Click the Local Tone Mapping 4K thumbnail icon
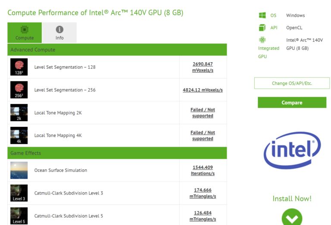The image size is (331, 225). (x=19, y=136)
